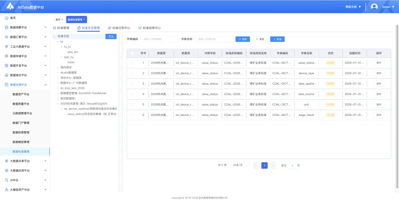Click 操作 button for edge_result row

coord(379,115)
